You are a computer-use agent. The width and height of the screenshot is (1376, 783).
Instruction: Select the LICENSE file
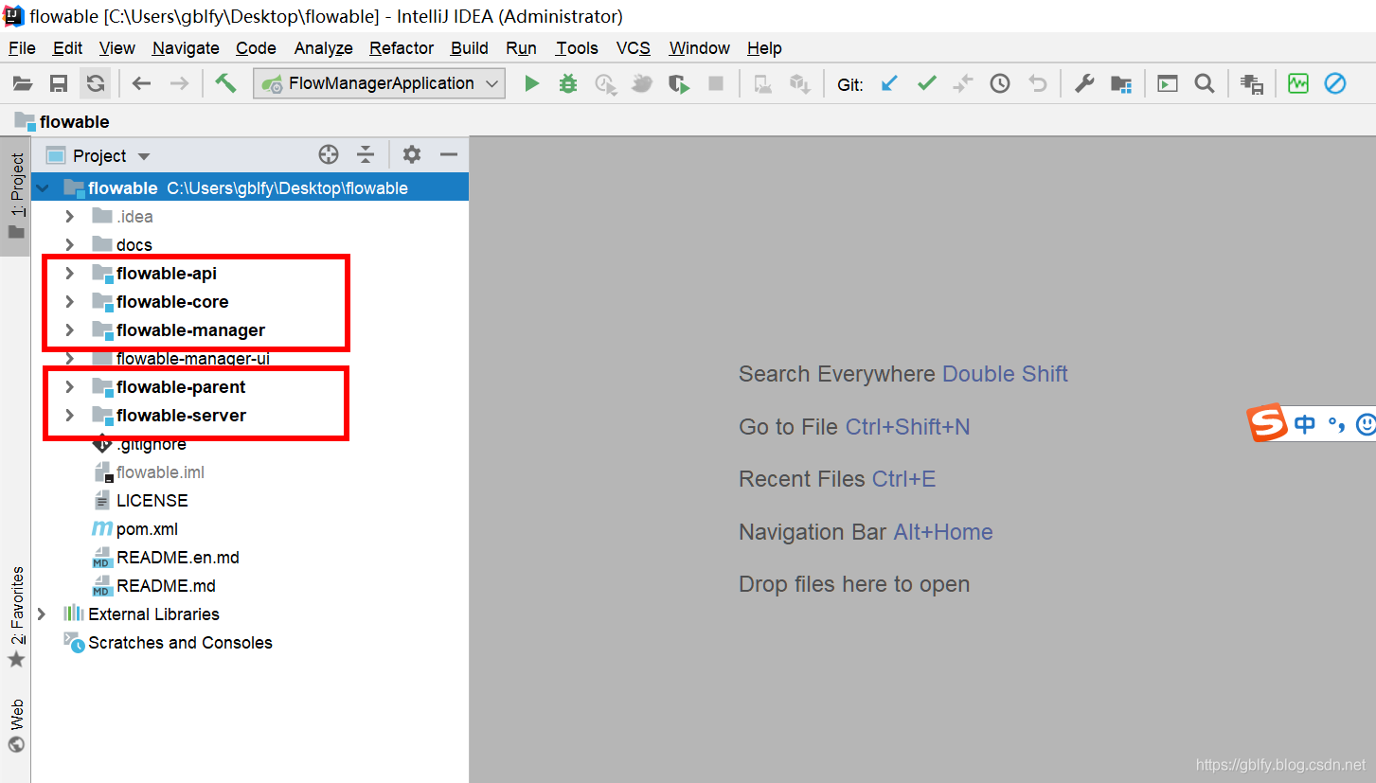152,501
